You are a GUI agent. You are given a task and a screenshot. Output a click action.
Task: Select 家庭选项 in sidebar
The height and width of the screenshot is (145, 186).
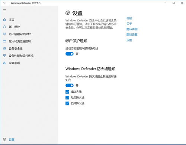(14, 63)
